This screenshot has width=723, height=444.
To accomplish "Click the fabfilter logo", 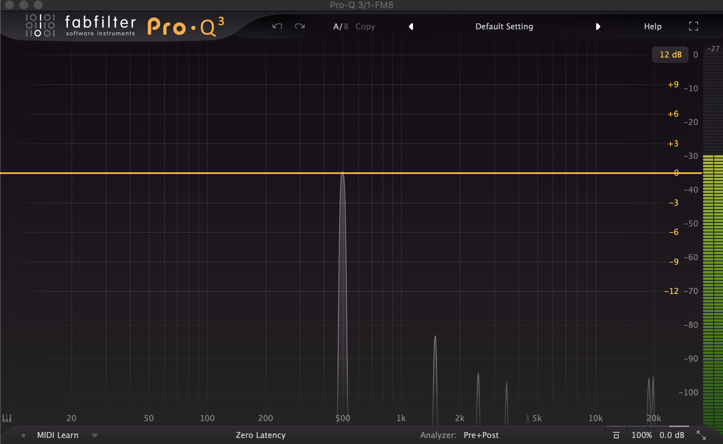I will coord(81,25).
